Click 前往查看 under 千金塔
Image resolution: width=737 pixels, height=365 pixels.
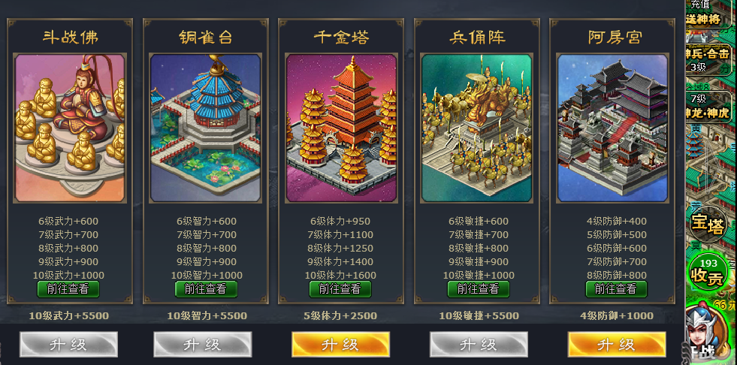tap(340, 289)
